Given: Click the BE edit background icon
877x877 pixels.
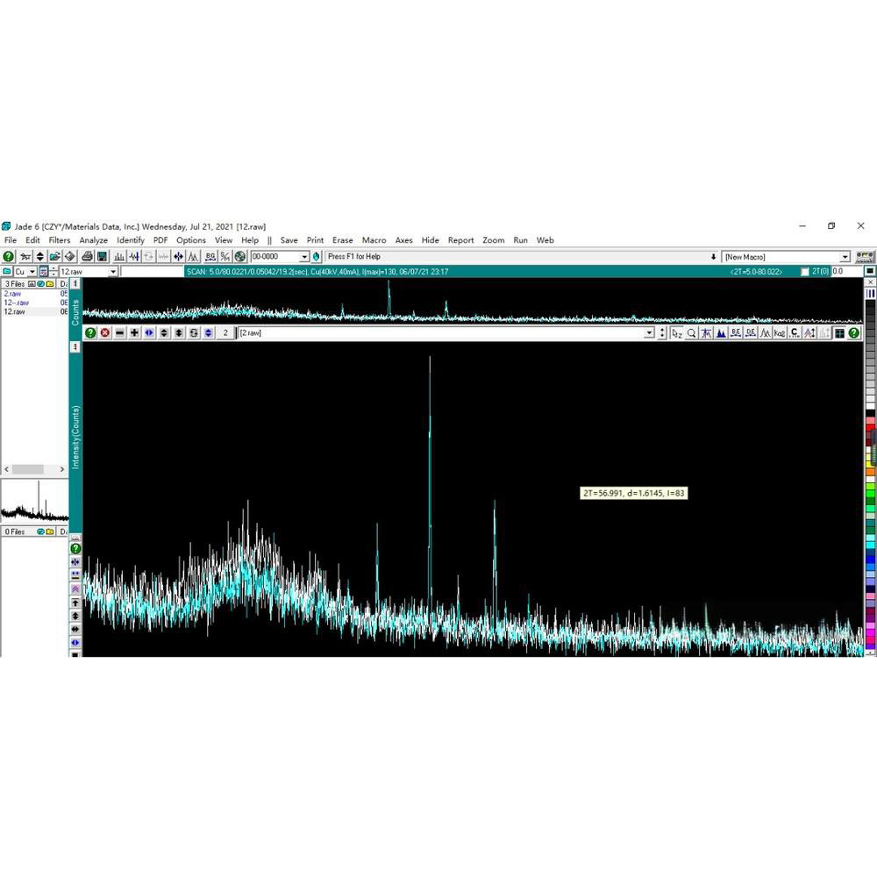Looking at the screenshot, I should (736, 333).
